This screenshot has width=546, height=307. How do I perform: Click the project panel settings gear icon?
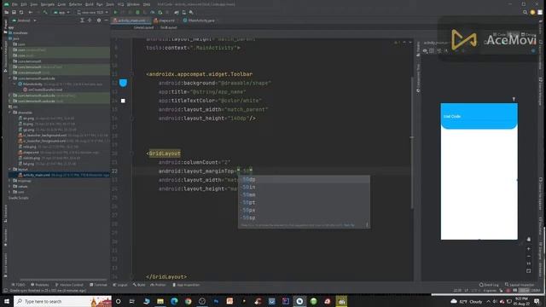(x=99, y=20)
